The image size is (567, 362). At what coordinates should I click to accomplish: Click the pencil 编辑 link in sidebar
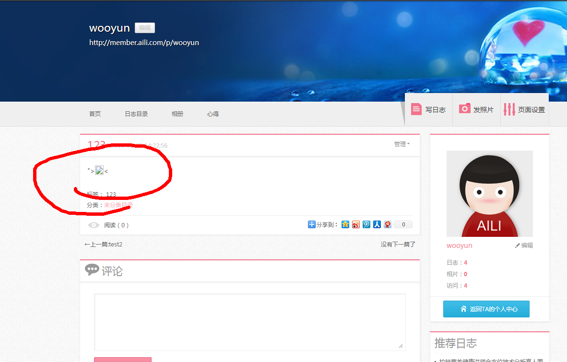524,245
